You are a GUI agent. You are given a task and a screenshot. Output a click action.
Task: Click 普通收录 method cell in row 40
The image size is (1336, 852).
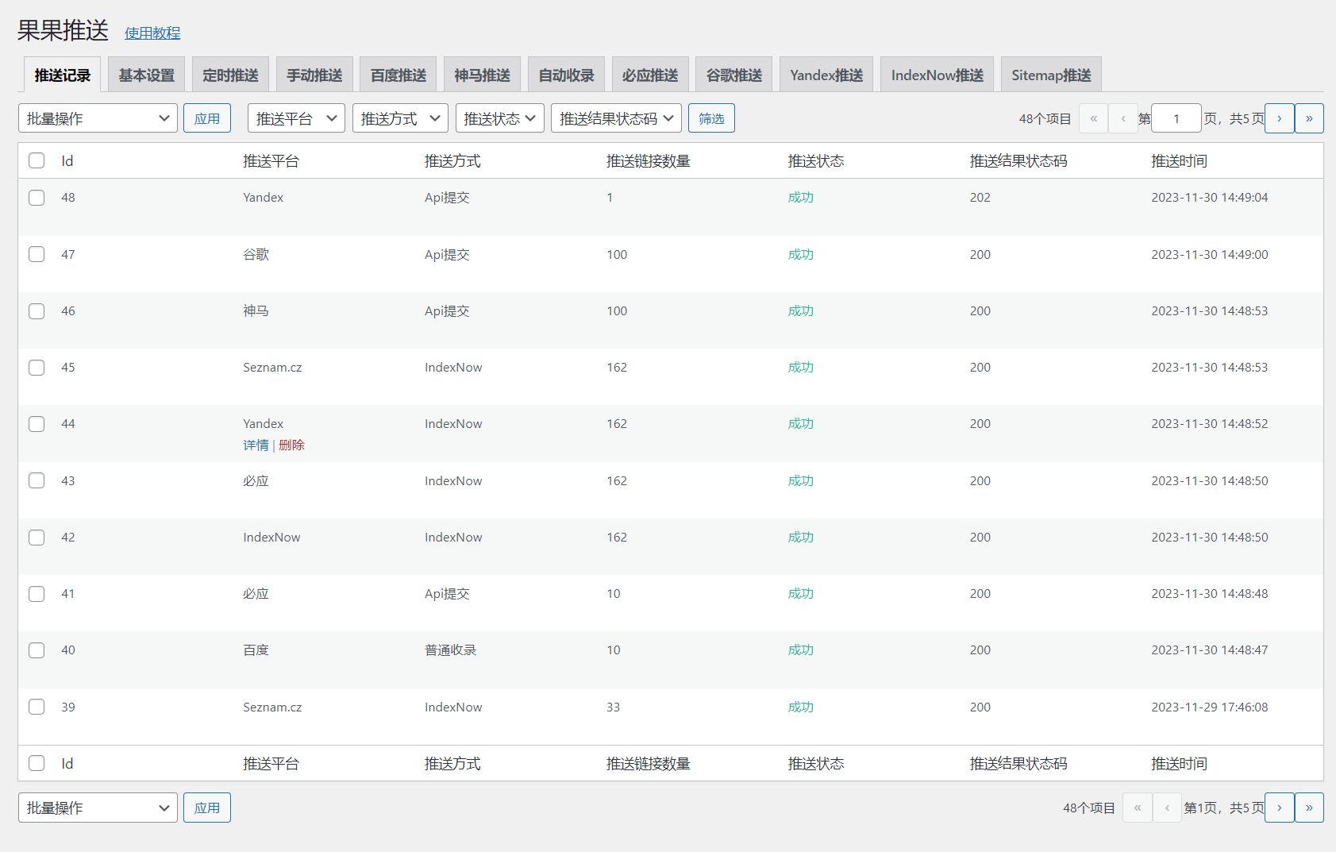(x=450, y=650)
